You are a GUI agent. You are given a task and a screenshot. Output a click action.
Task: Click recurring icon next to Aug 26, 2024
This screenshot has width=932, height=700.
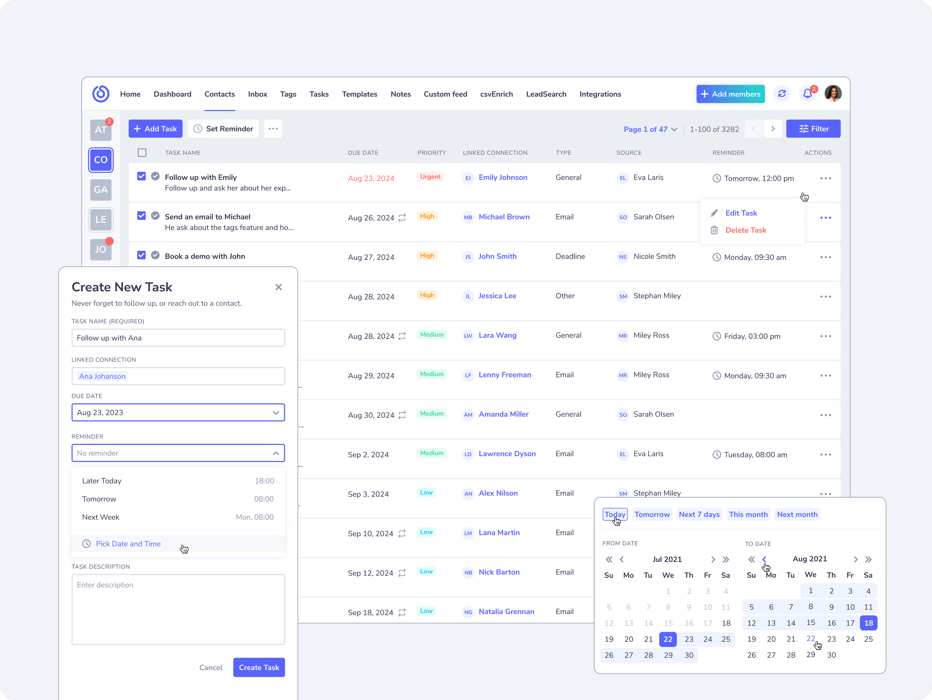402,218
